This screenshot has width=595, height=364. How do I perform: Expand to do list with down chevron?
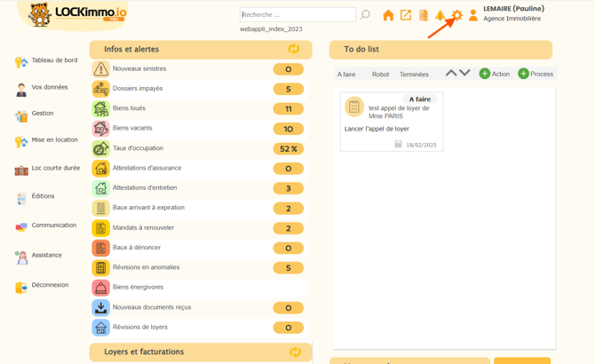[464, 74]
